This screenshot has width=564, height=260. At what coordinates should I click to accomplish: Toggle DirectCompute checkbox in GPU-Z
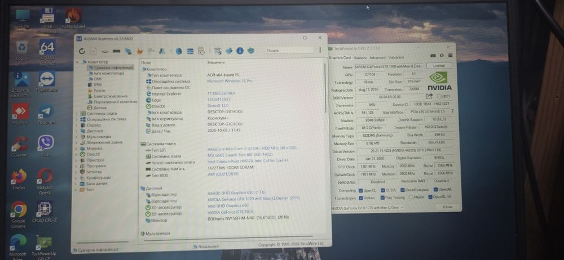pos(403,190)
